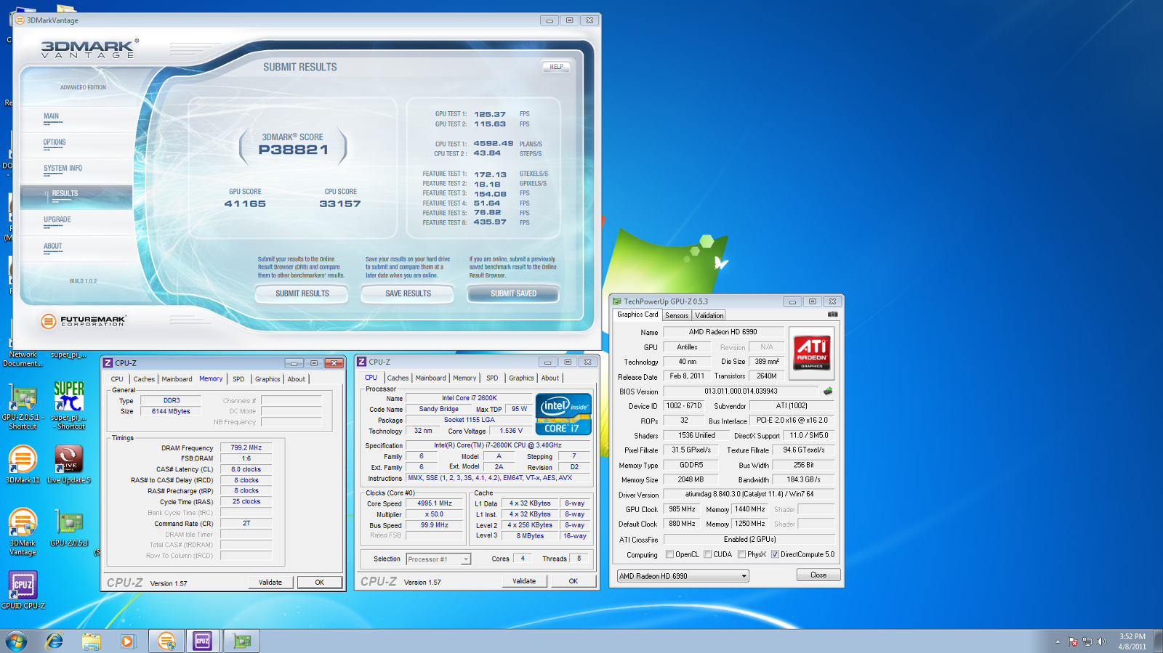Toggle the CUDA checkbox in GPU-Z
Viewport: 1163px width, 653px height.
(707, 554)
